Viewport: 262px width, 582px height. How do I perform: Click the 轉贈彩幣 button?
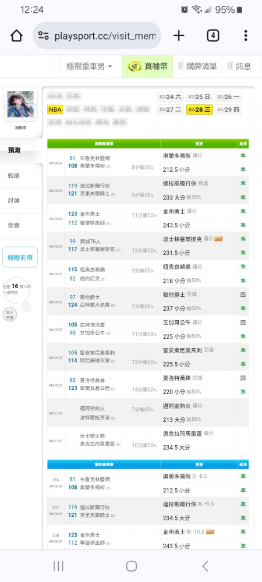click(x=20, y=257)
